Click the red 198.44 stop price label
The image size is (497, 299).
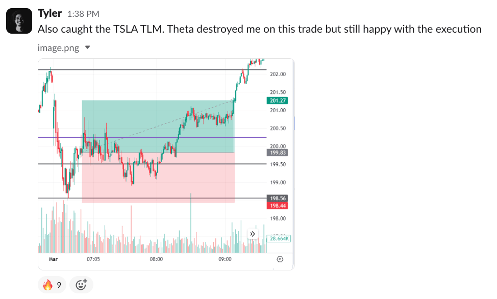278,205
